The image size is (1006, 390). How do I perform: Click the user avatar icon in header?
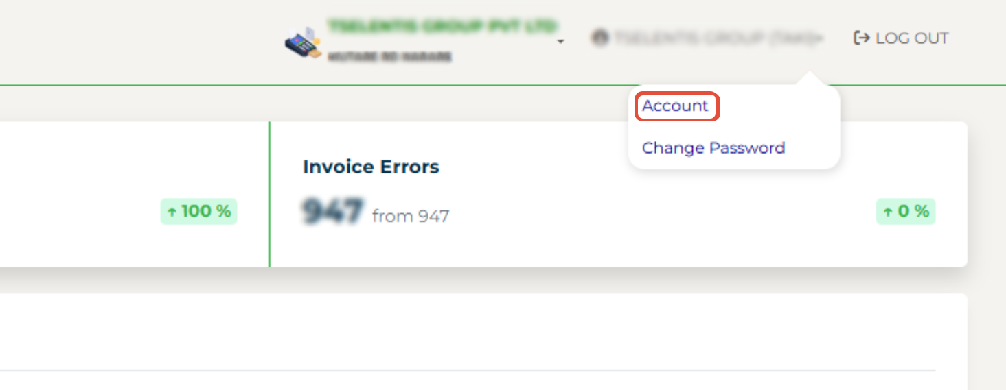coord(600,38)
